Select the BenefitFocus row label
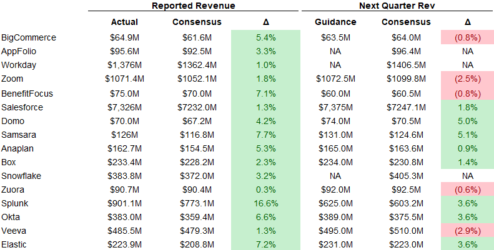 (27, 94)
